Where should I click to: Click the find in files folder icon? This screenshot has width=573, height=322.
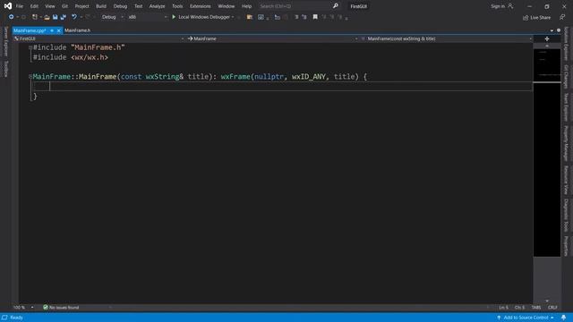pyautogui.click(x=250, y=17)
